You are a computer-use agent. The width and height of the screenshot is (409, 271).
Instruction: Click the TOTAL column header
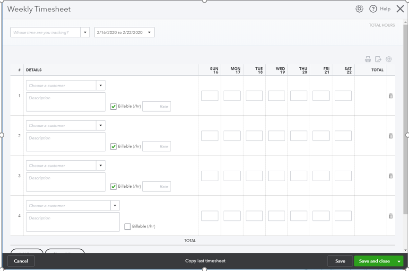[377, 70]
